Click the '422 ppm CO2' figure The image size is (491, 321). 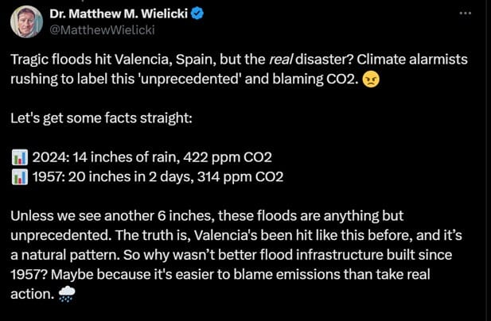(x=228, y=157)
